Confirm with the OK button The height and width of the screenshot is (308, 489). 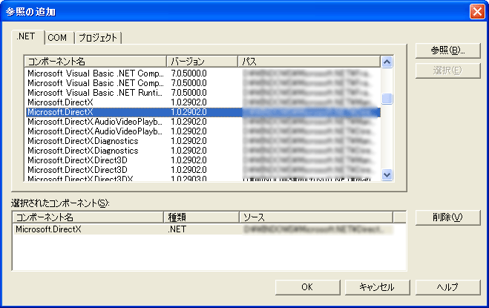(x=307, y=287)
